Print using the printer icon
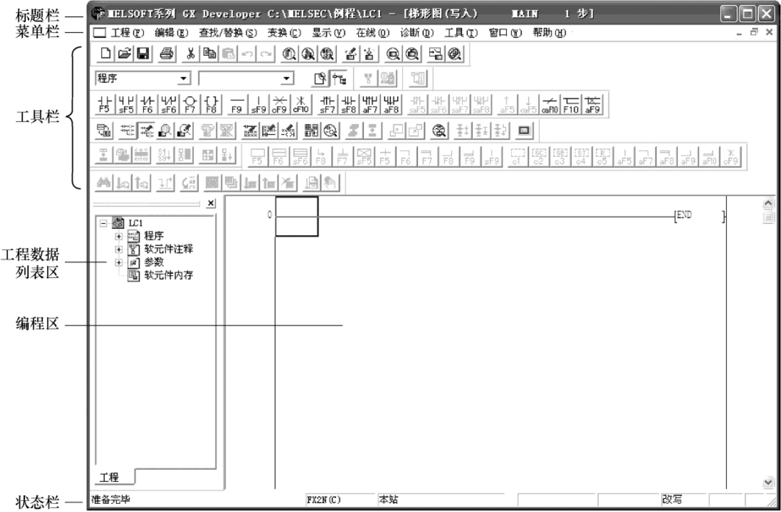The image size is (781, 512). [x=166, y=54]
